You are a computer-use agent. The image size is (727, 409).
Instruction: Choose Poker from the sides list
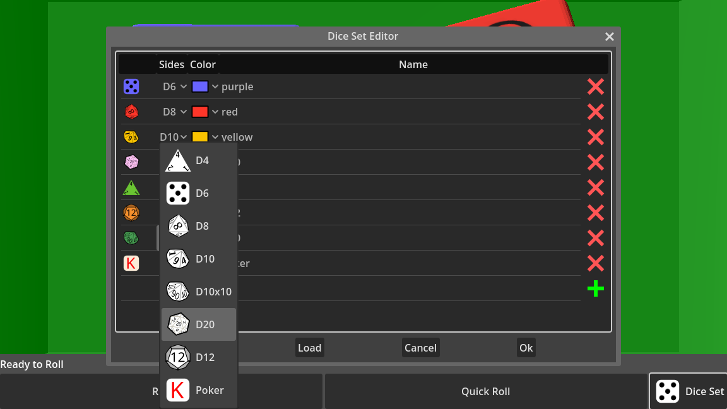click(x=198, y=390)
